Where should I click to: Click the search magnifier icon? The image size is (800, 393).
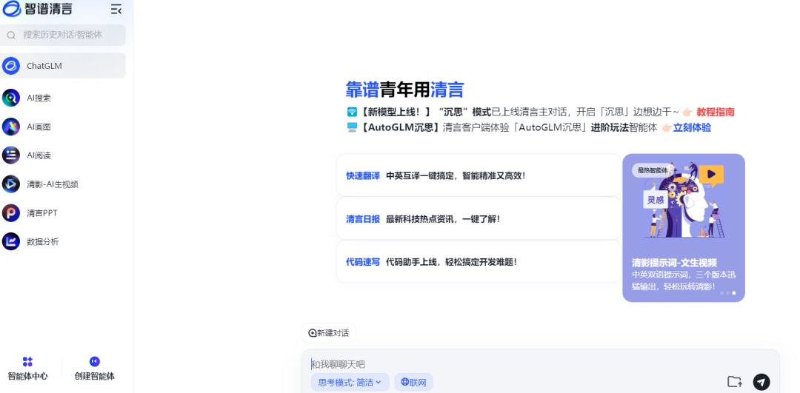click(10, 36)
